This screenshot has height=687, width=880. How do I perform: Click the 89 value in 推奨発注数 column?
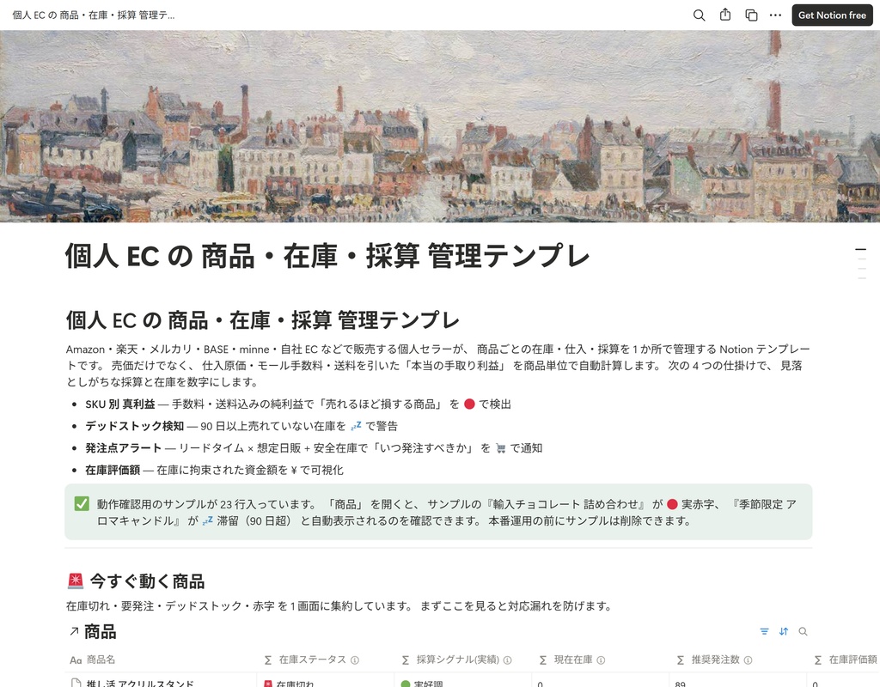point(681,684)
